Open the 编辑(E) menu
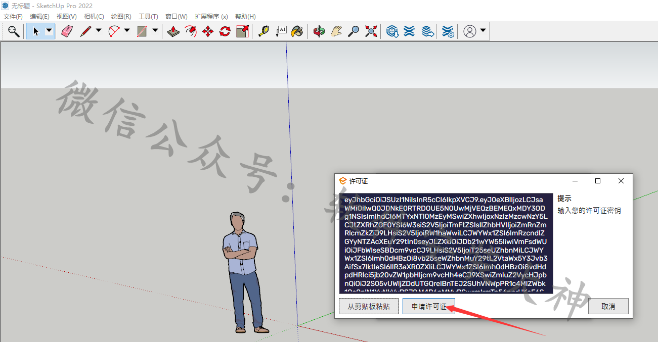The width and height of the screenshot is (658, 342). (x=39, y=17)
